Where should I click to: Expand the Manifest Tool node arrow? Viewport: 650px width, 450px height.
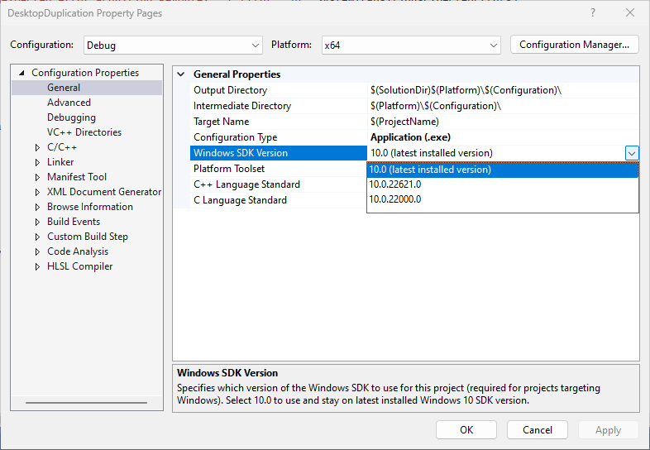[x=37, y=177]
